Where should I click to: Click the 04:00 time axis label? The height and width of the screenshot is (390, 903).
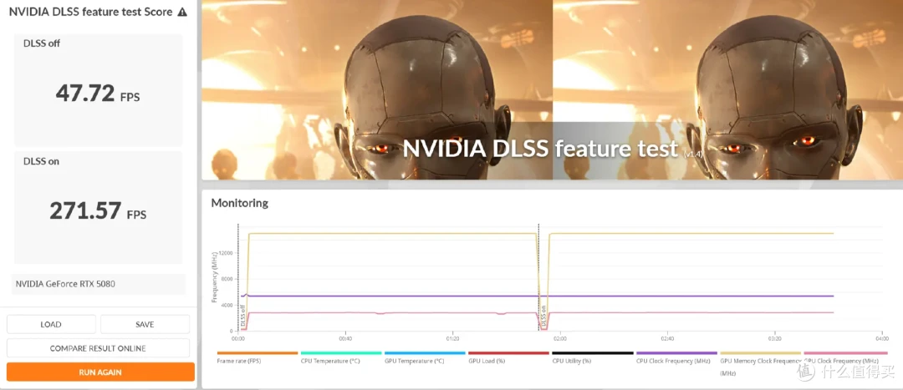tap(882, 339)
